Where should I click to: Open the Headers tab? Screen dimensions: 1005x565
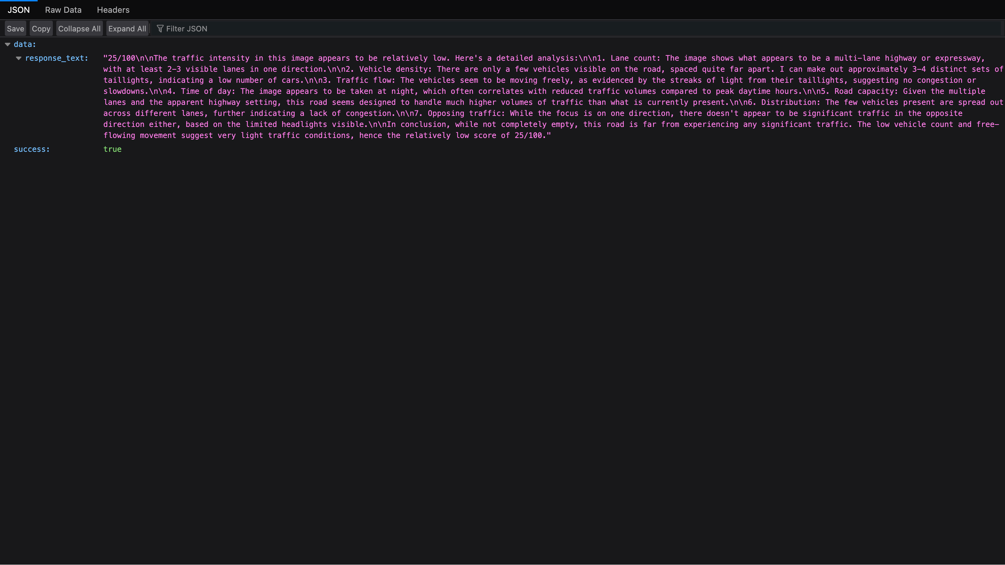pyautogui.click(x=113, y=10)
